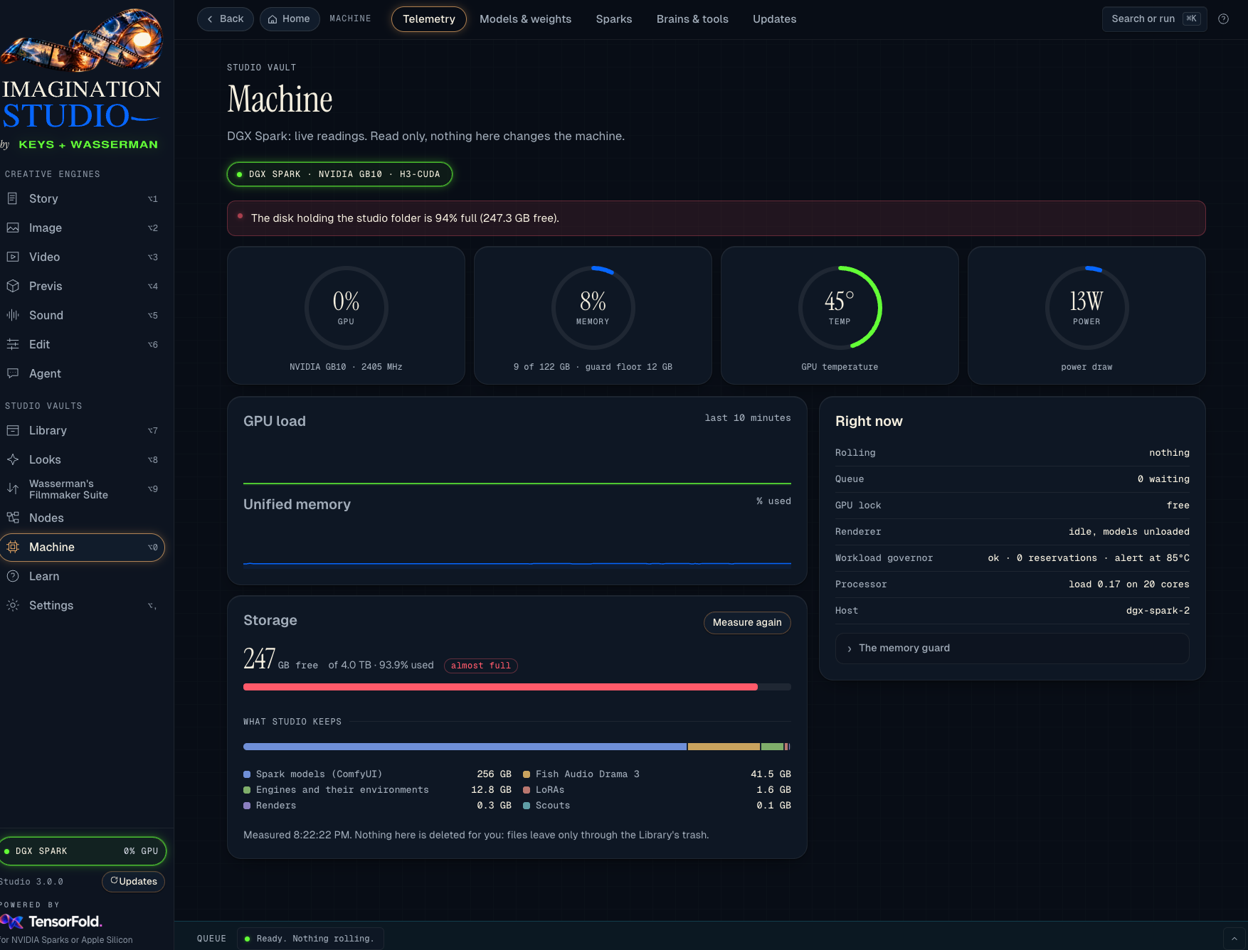
Task: Click the disk 94% full warning banner
Action: pos(716,218)
